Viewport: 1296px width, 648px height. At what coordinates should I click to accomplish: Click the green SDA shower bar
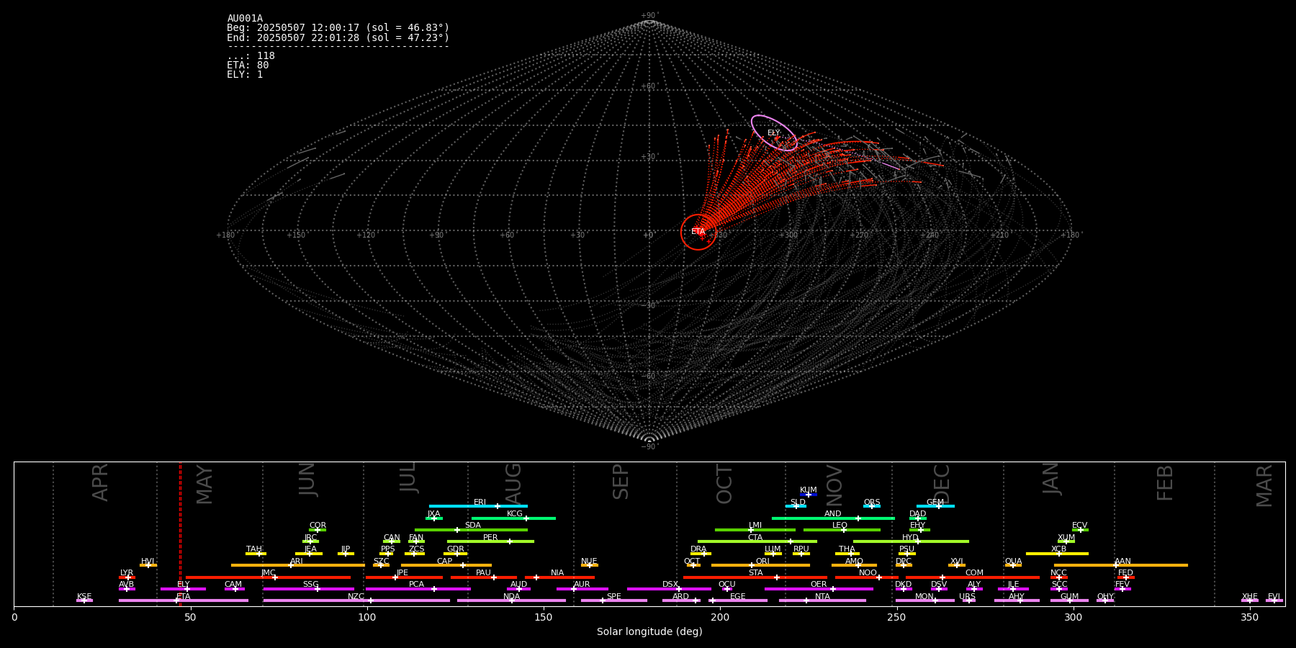point(471,530)
